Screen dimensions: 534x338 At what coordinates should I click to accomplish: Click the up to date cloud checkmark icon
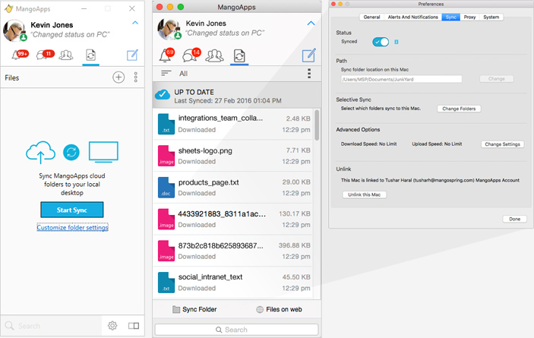coord(163,94)
